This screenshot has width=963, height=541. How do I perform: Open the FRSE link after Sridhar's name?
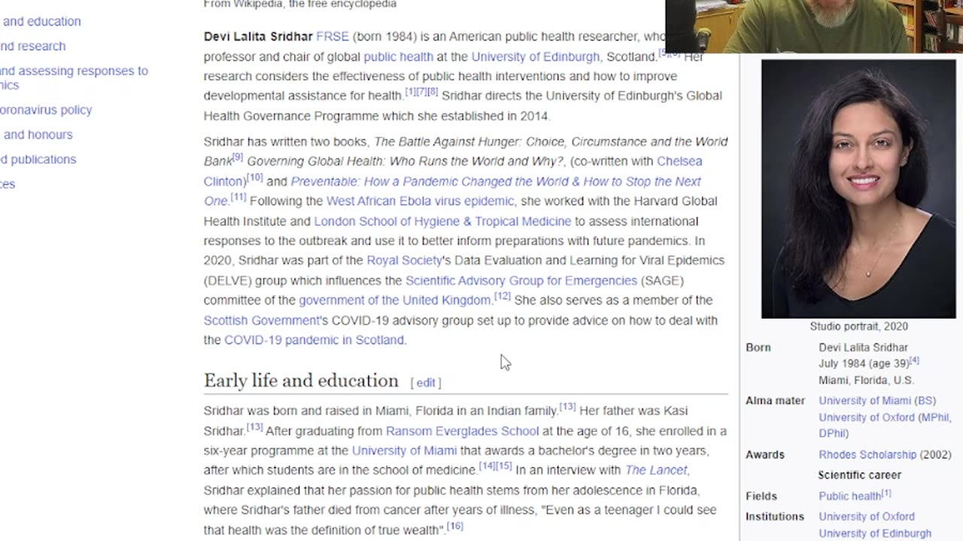[333, 36]
